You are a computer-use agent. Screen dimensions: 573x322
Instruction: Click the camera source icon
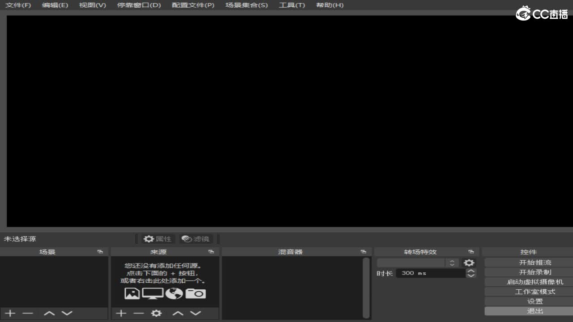[x=196, y=293]
